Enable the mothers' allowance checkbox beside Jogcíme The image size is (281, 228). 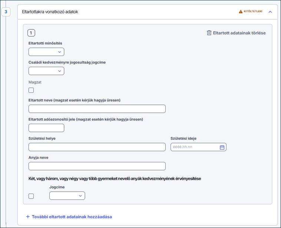[31, 196]
